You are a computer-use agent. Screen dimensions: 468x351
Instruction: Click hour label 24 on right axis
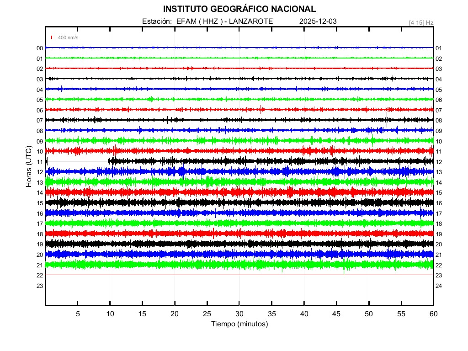pyautogui.click(x=439, y=286)
